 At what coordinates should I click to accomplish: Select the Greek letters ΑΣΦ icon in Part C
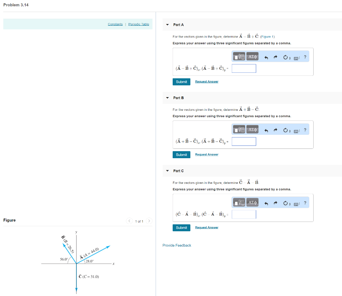pos(252,203)
